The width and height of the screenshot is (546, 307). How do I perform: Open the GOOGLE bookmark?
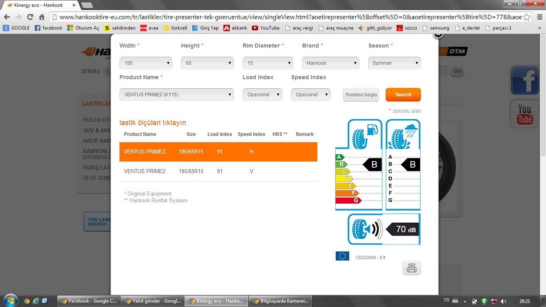click(16, 28)
